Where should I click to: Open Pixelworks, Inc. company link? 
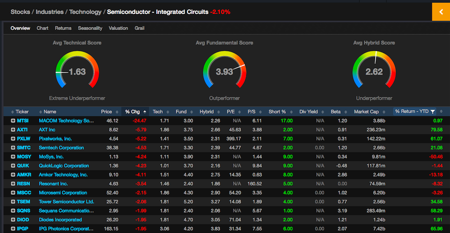pyautogui.click(x=55, y=139)
